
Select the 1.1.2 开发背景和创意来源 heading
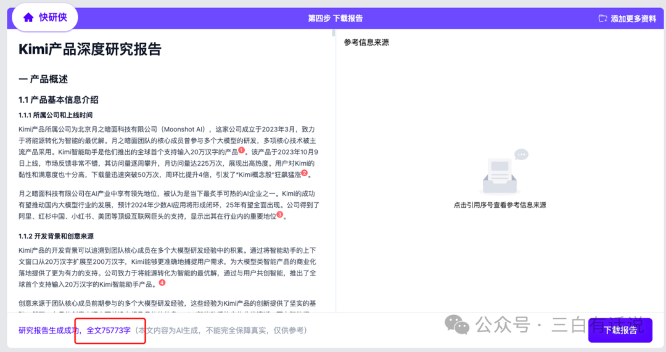click(x=56, y=236)
